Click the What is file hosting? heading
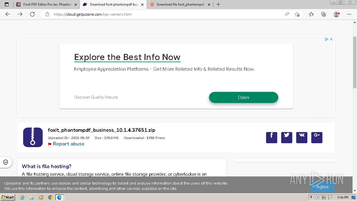The height and width of the screenshot is (201, 357). point(47,166)
